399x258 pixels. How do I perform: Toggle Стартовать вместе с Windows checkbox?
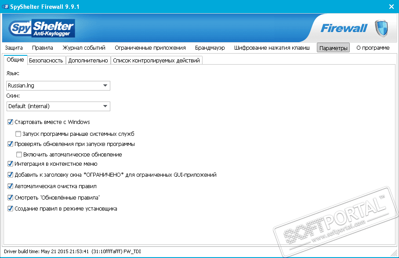click(x=10, y=122)
